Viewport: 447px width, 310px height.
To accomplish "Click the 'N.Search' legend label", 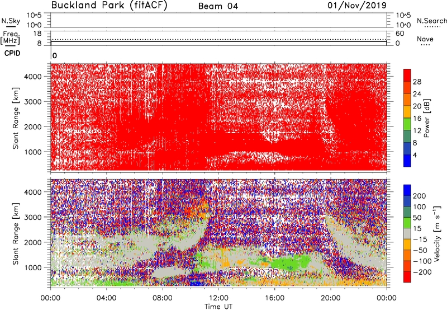I will [x=432, y=21].
